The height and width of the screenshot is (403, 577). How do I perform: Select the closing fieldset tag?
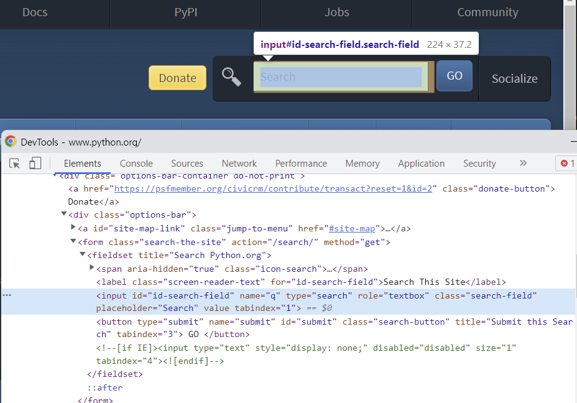tap(115, 374)
